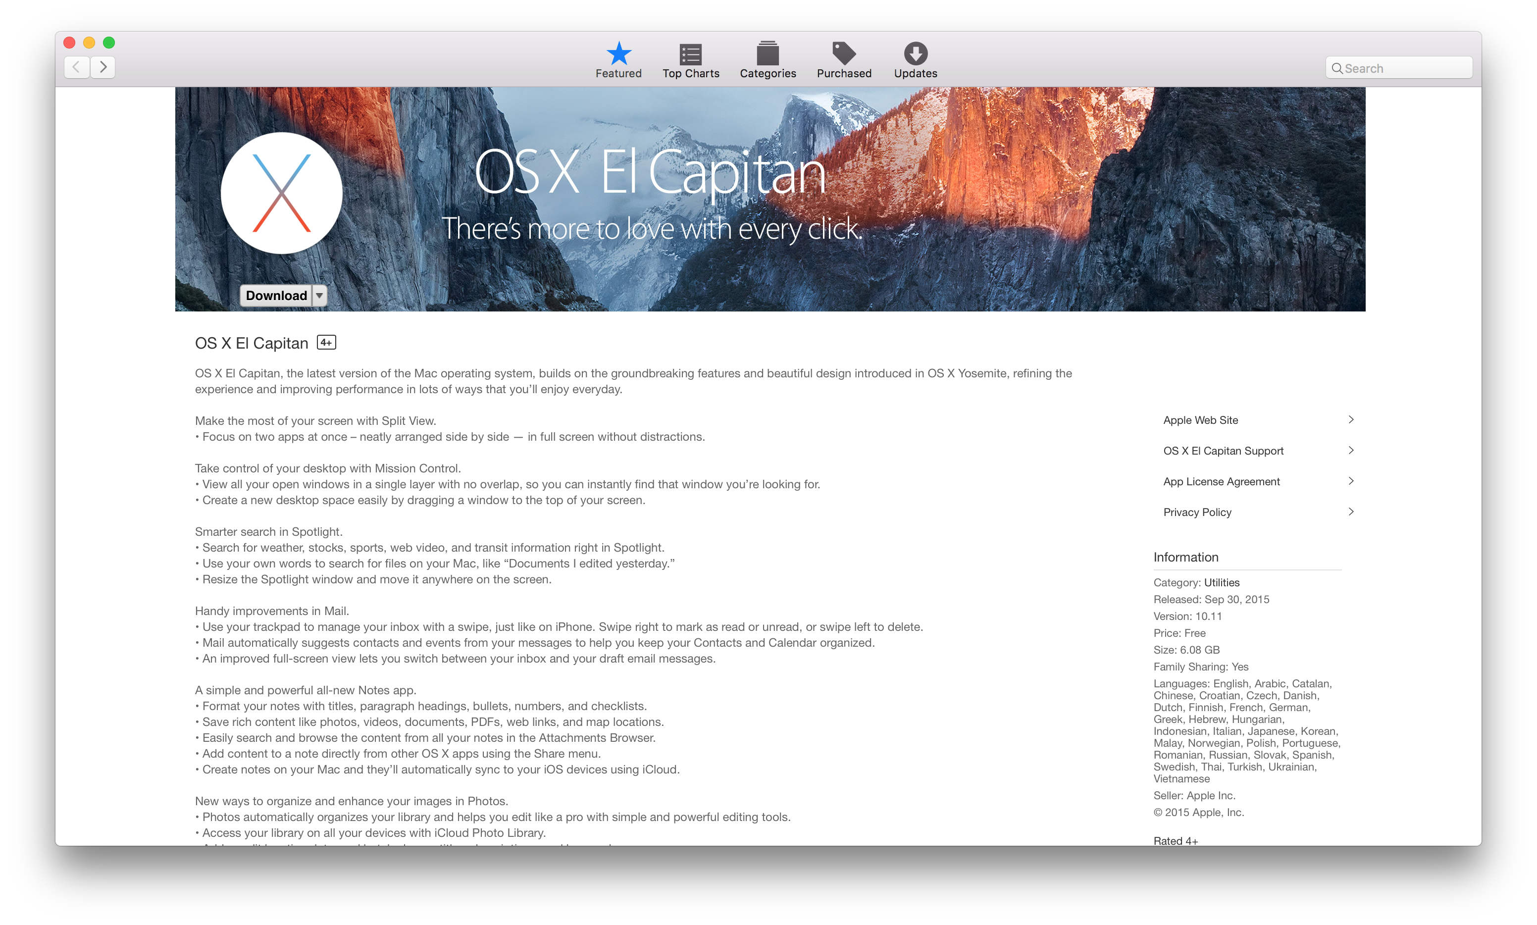
Task: Open the Top Charts list icon
Action: pos(691,53)
